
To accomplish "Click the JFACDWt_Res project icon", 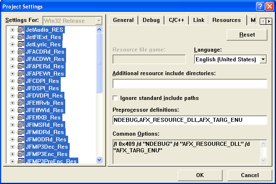I will coord(21,59).
